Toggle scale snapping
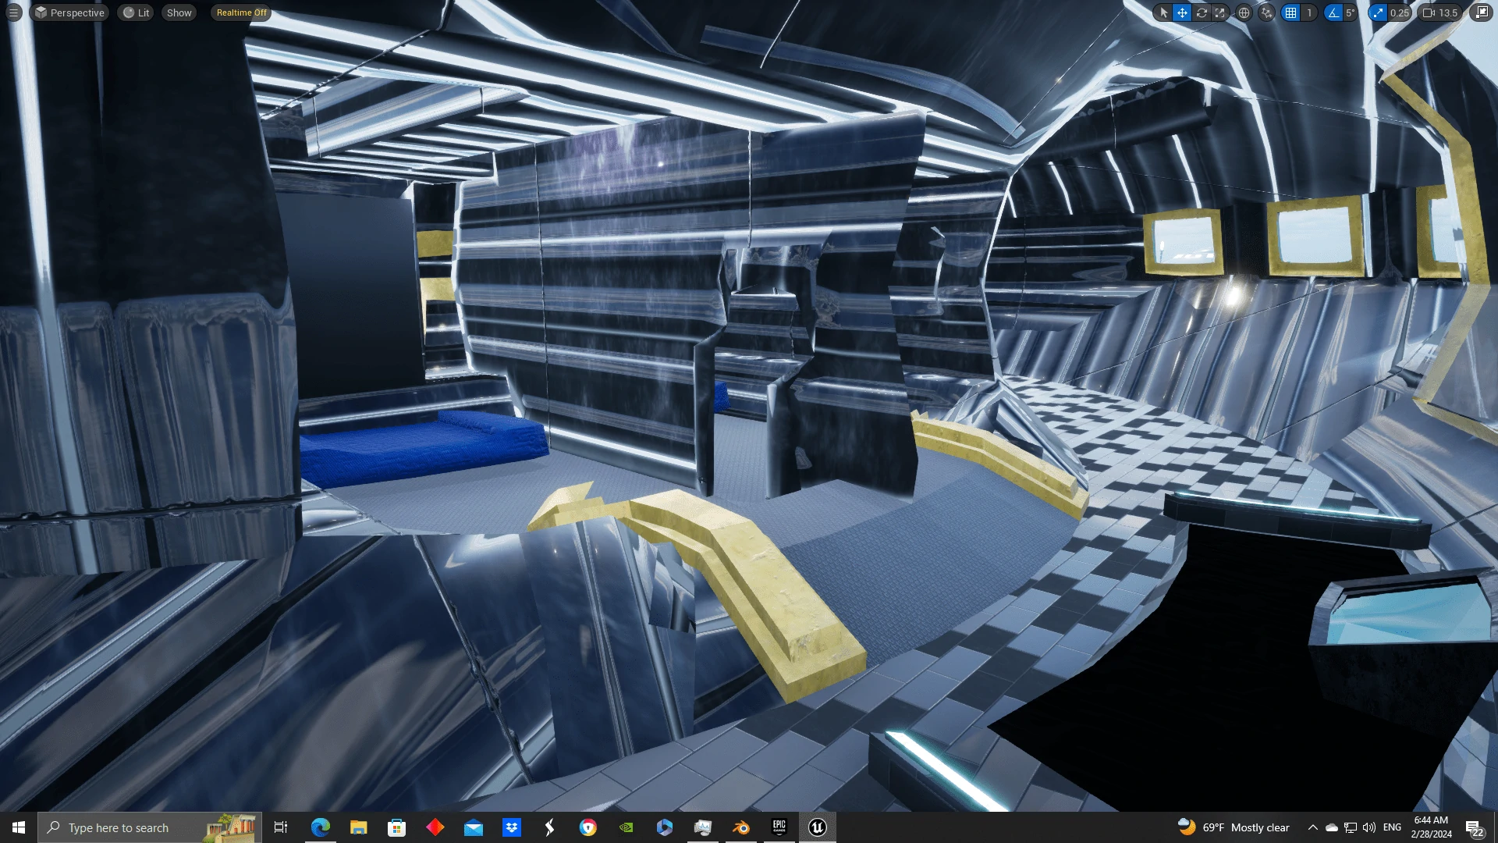Image resolution: width=1498 pixels, height=843 pixels. click(1379, 12)
